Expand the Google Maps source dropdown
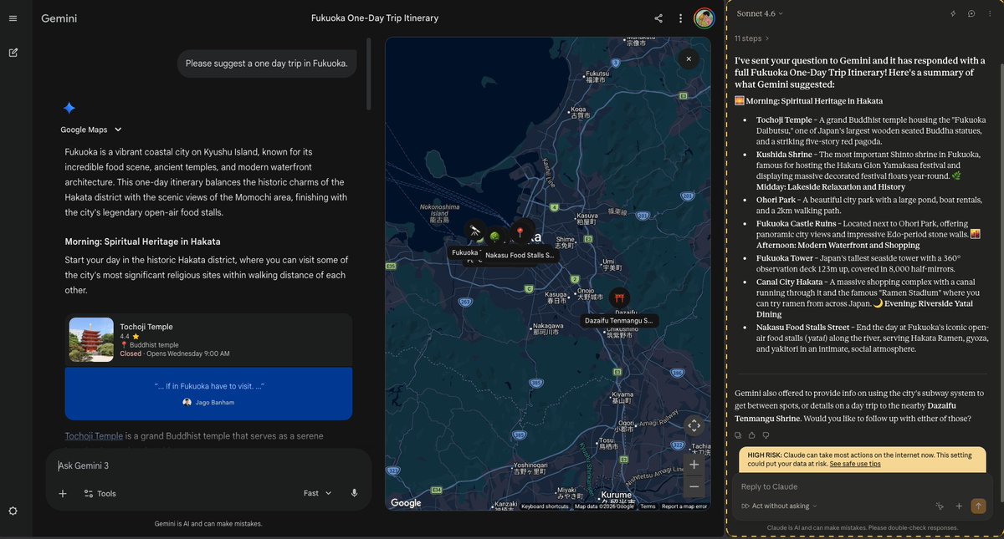 pyautogui.click(x=91, y=130)
